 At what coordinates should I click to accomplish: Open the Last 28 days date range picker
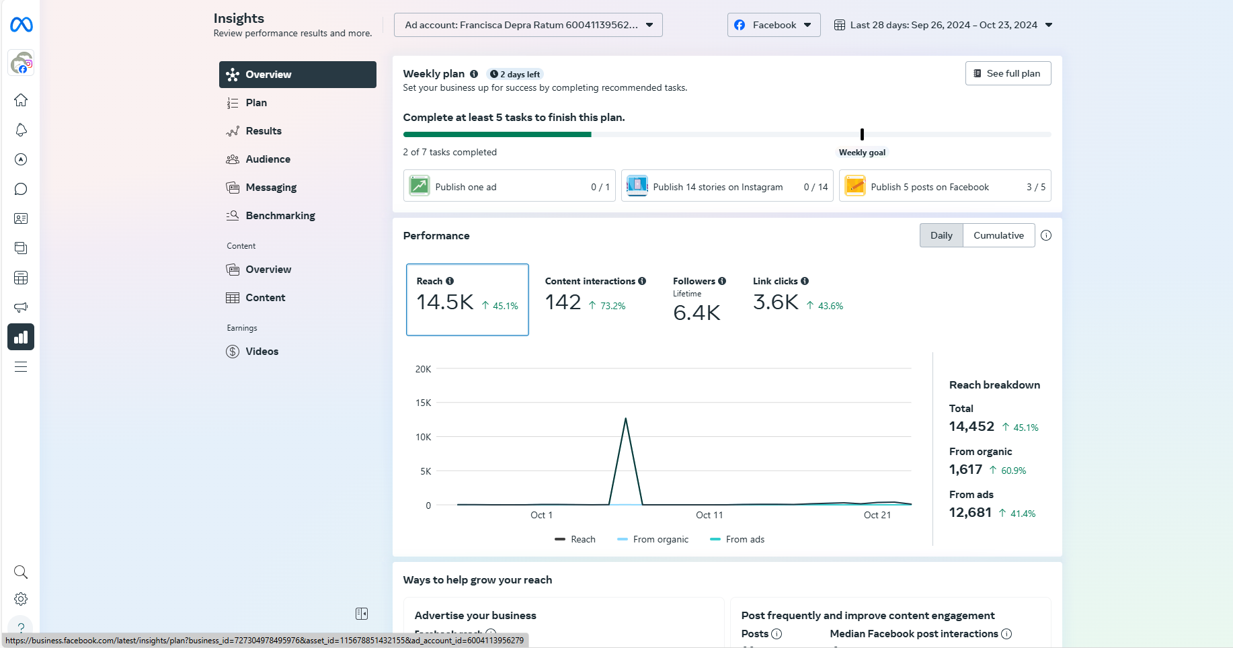coord(943,25)
